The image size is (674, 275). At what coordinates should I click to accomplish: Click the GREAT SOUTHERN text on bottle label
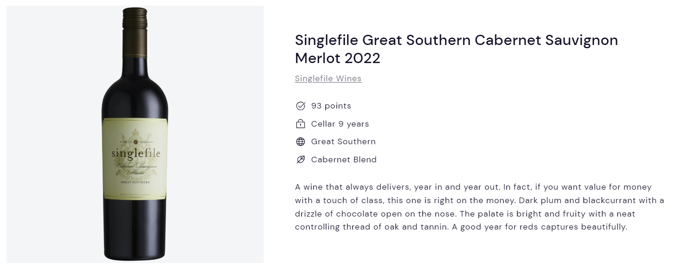coord(135,182)
